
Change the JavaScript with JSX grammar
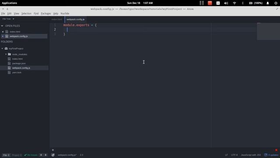(251, 155)
